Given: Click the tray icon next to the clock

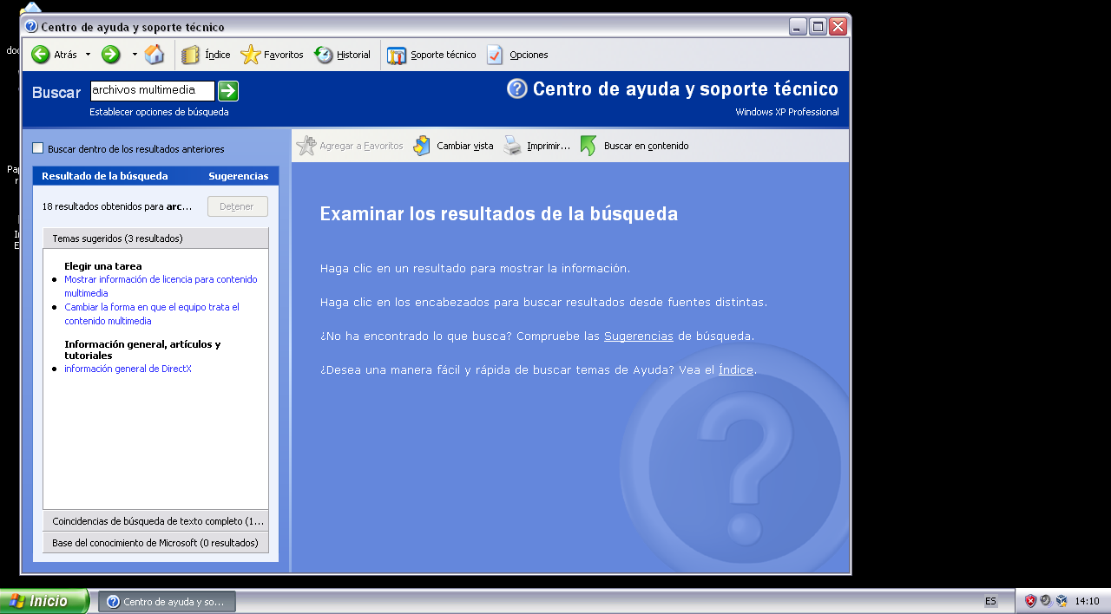Looking at the screenshot, I should coord(1061,600).
